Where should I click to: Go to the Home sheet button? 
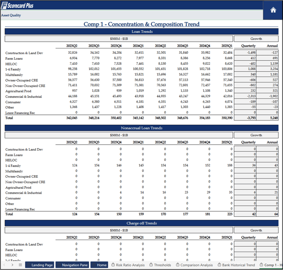point(99,265)
